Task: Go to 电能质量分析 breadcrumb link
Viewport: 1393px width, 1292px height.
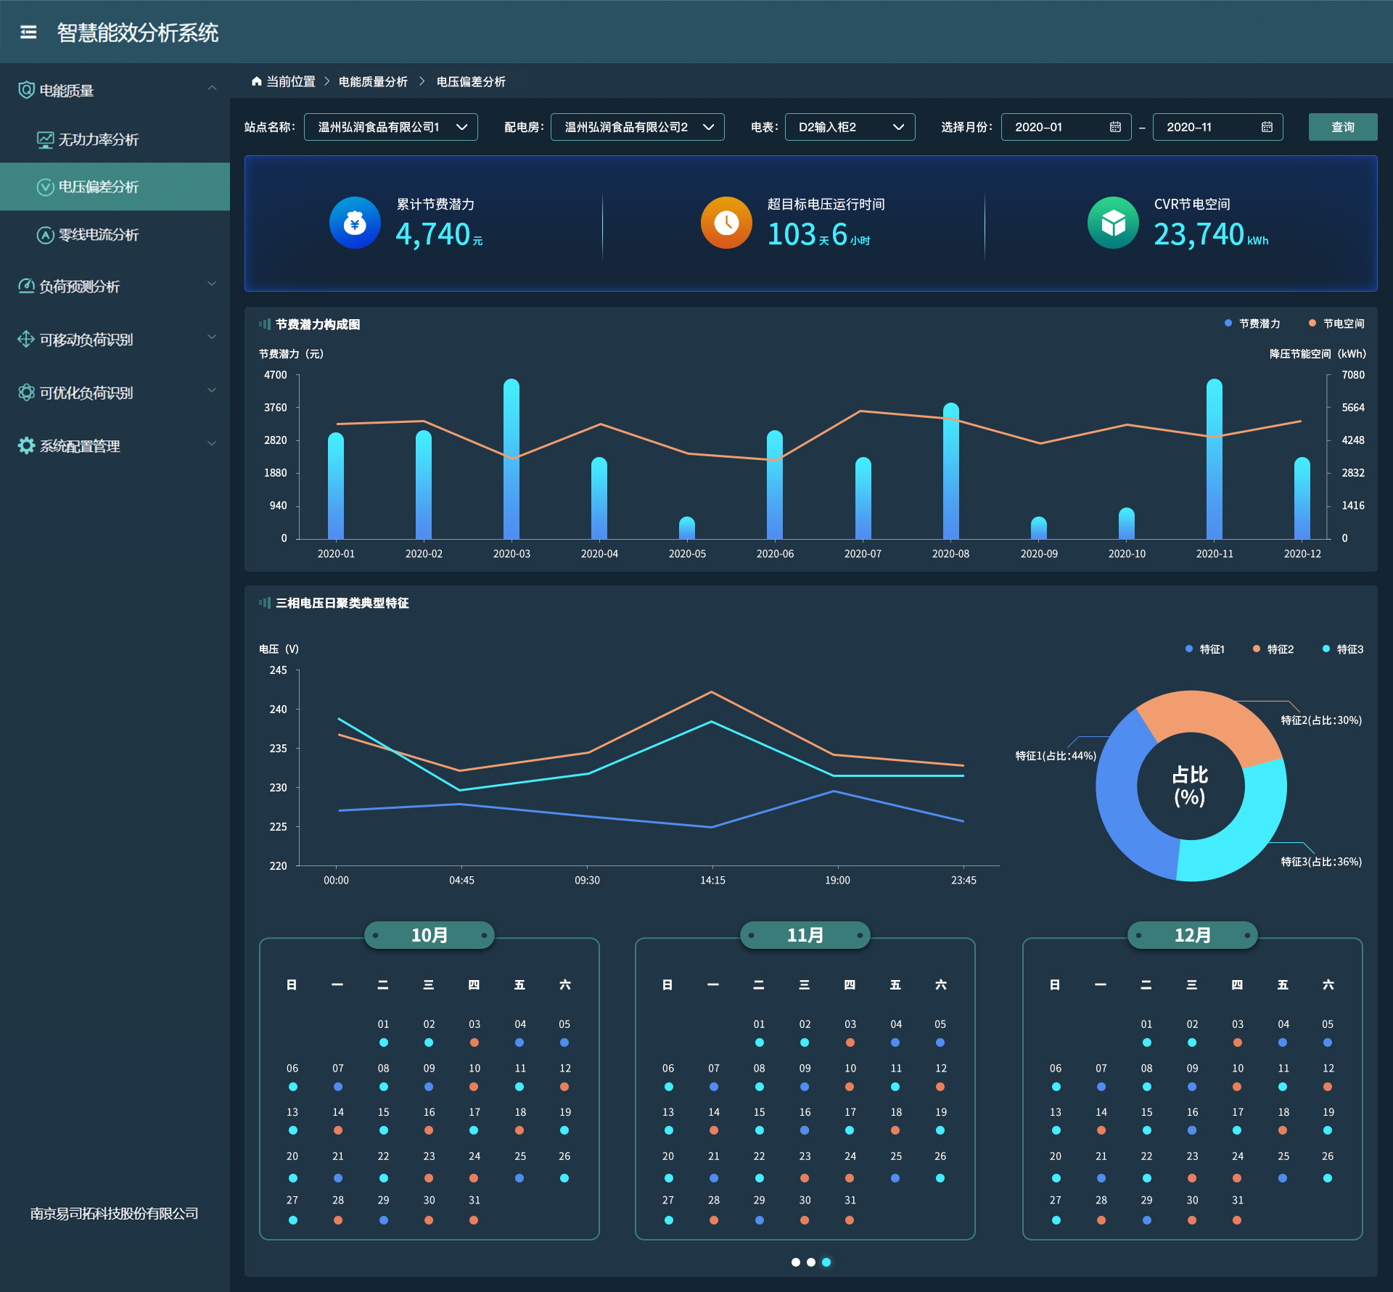Action: (373, 81)
